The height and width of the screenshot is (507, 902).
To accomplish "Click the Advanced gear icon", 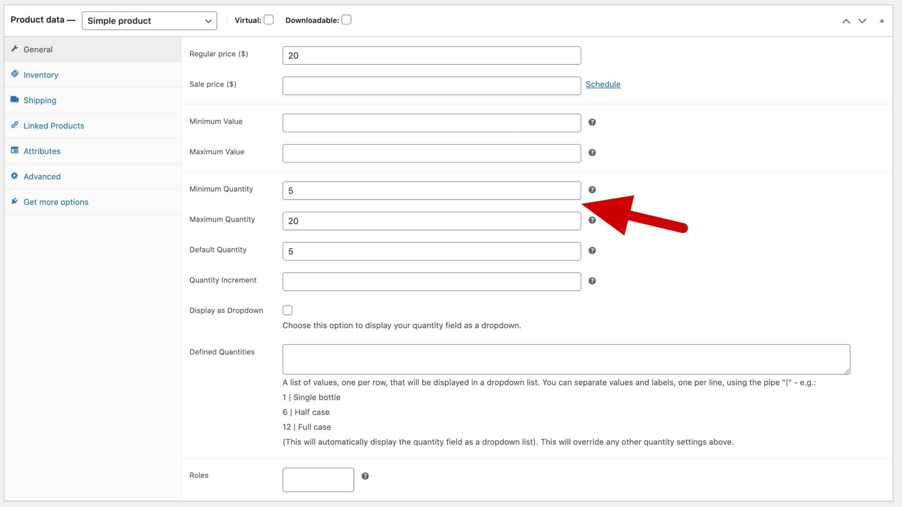I will pos(15,176).
